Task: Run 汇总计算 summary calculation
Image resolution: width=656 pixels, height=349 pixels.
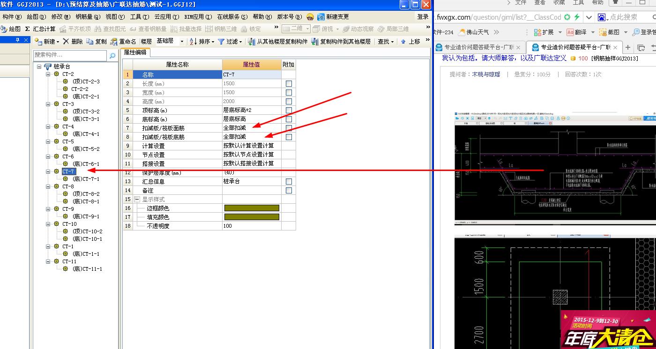Action: point(40,29)
